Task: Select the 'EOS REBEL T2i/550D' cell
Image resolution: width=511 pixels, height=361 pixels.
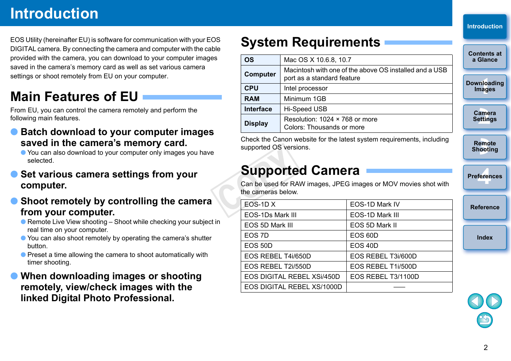Action: (x=294, y=266)
